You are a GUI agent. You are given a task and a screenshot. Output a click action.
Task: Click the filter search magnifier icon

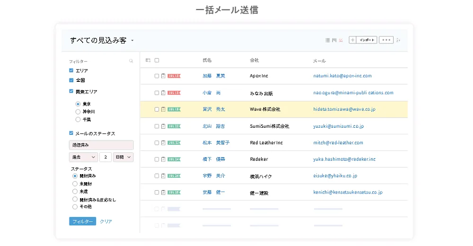[x=131, y=61]
